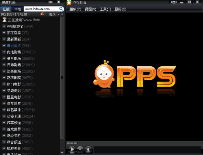Viewport: 203px width, 155px height.
Task: Click the PPS mascot icon in the title bar
Action: point(69,2)
